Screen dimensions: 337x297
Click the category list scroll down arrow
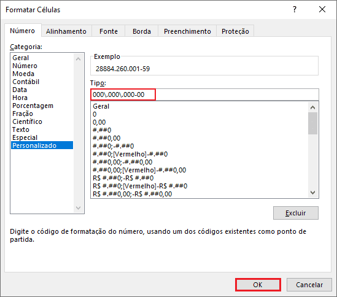coord(78,208)
